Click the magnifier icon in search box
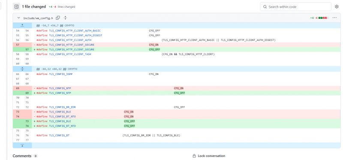Viewport: 343px width, 160px height. (x=265, y=7)
